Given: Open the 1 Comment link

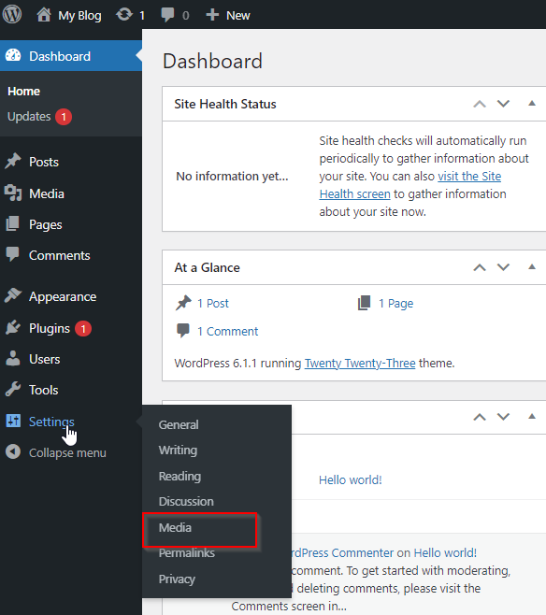Looking at the screenshot, I should 227,332.
